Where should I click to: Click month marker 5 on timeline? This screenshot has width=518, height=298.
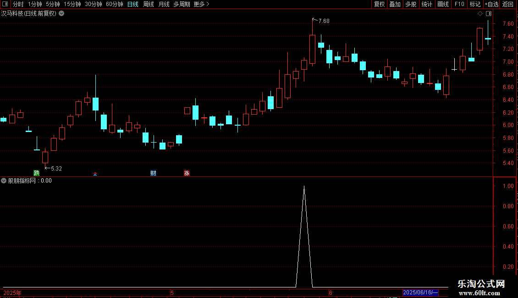(x=172, y=292)
